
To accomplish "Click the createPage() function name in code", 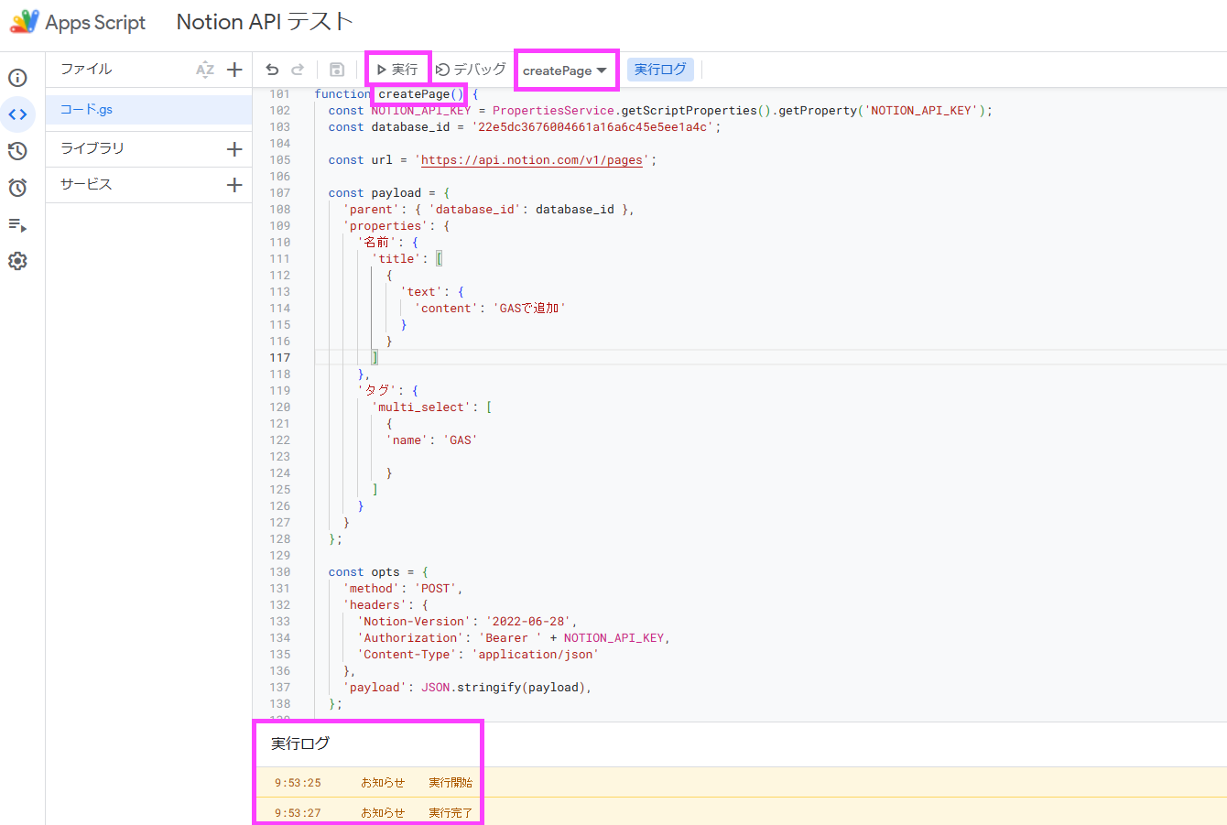I will pos(421,94).
